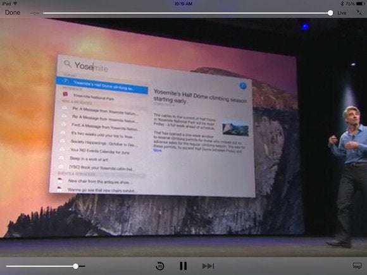Adjust the volume slider knob
The height and width of the screenshot is (275, 367).
pos(75,266)
